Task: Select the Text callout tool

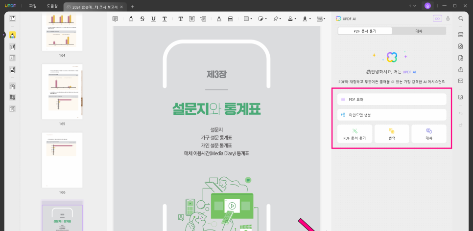Action: coord(203,19)
